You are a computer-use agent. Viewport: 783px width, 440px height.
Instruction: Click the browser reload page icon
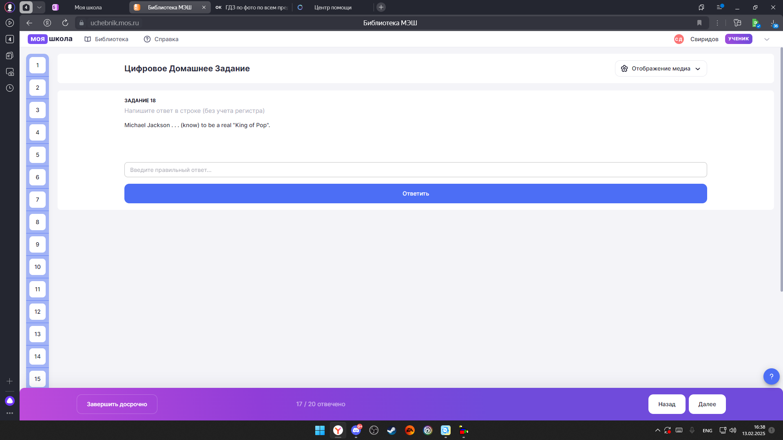tap(65, 23)
